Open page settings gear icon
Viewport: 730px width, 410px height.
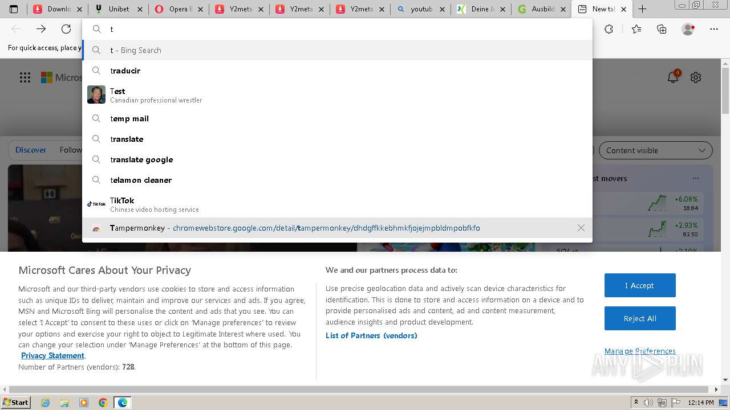tap(696, 77)
